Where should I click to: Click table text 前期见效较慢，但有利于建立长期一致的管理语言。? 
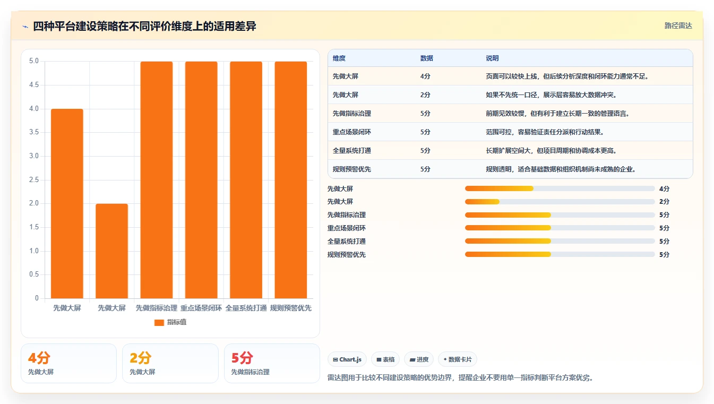pyautogui.click(x=558, y=114)
